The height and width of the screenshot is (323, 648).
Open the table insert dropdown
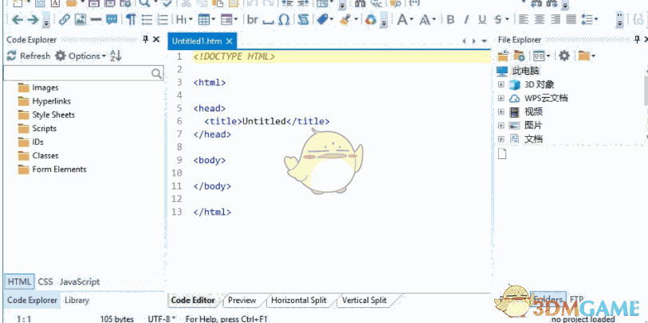[x=206, y=19]
